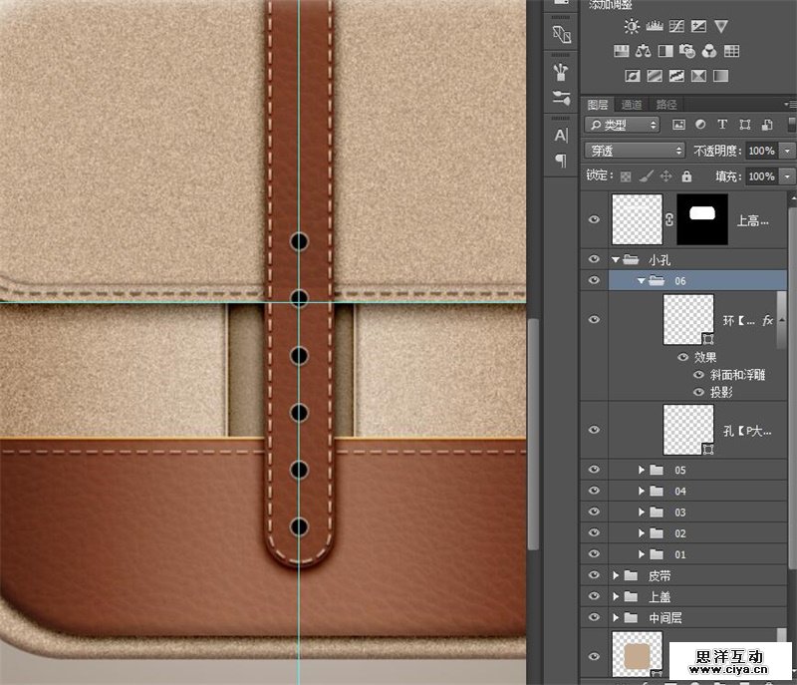Select the black layer mask thumbnail
Viewport: 797px width, 685px height.
[702, 219]
